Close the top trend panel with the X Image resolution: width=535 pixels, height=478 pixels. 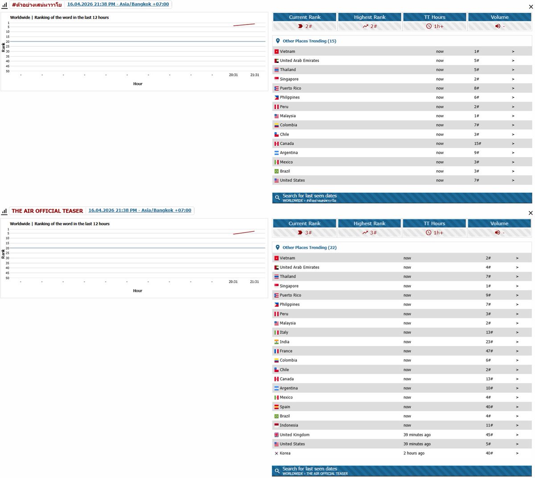point(530,7)
